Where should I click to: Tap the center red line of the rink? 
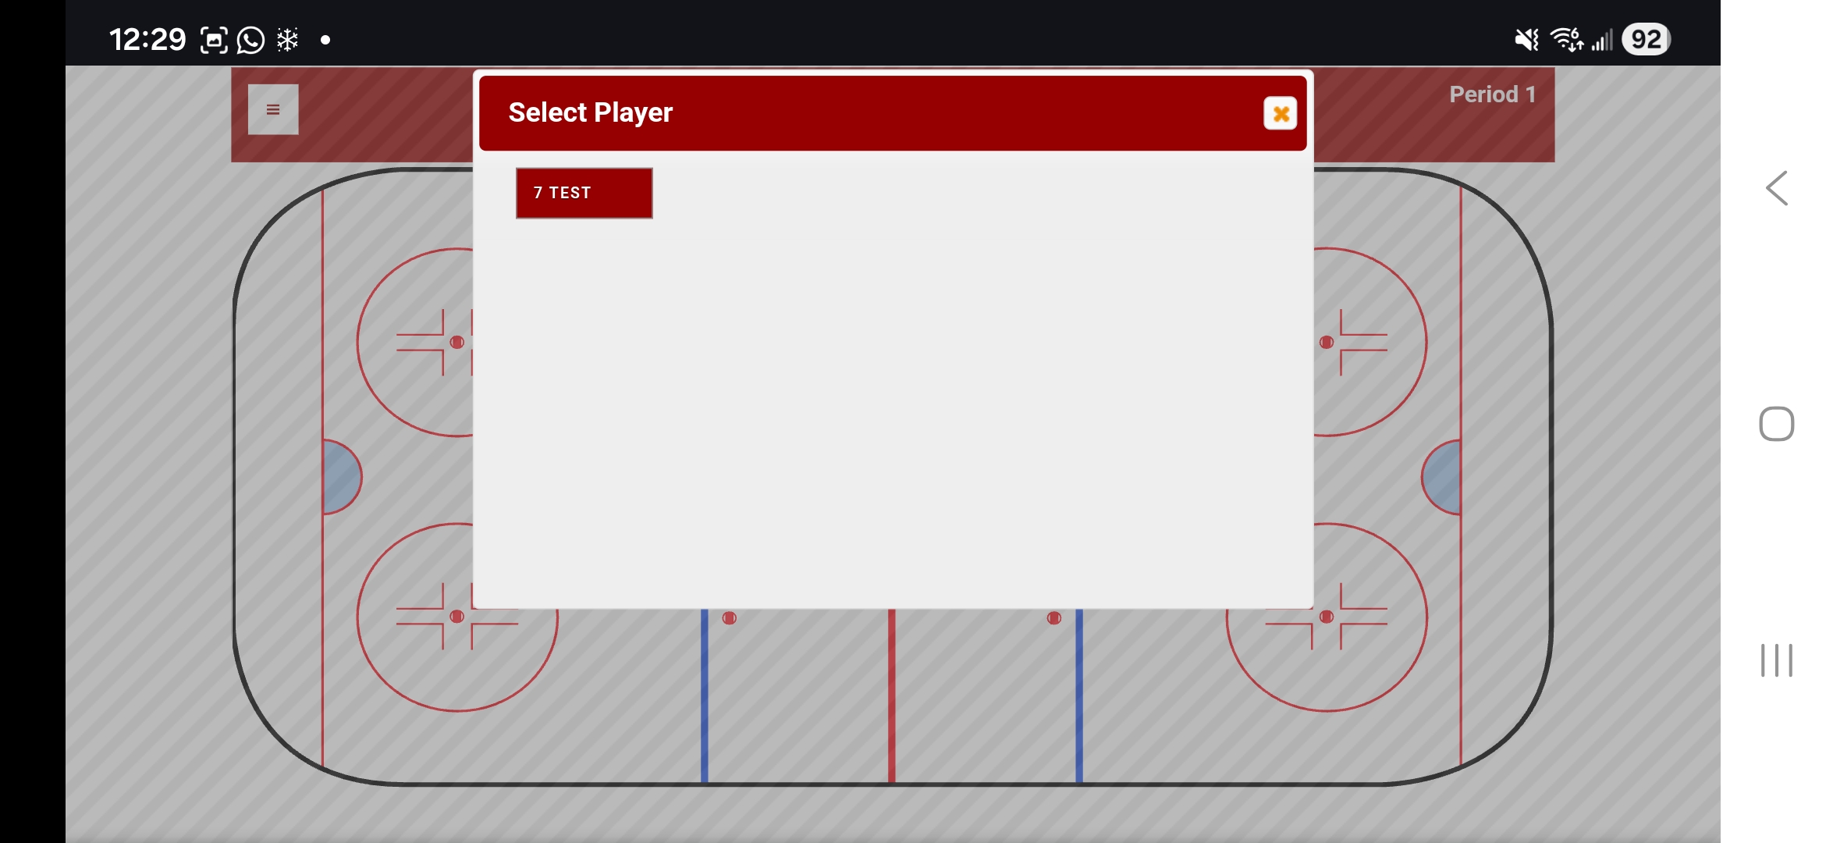tap(892, 702)
